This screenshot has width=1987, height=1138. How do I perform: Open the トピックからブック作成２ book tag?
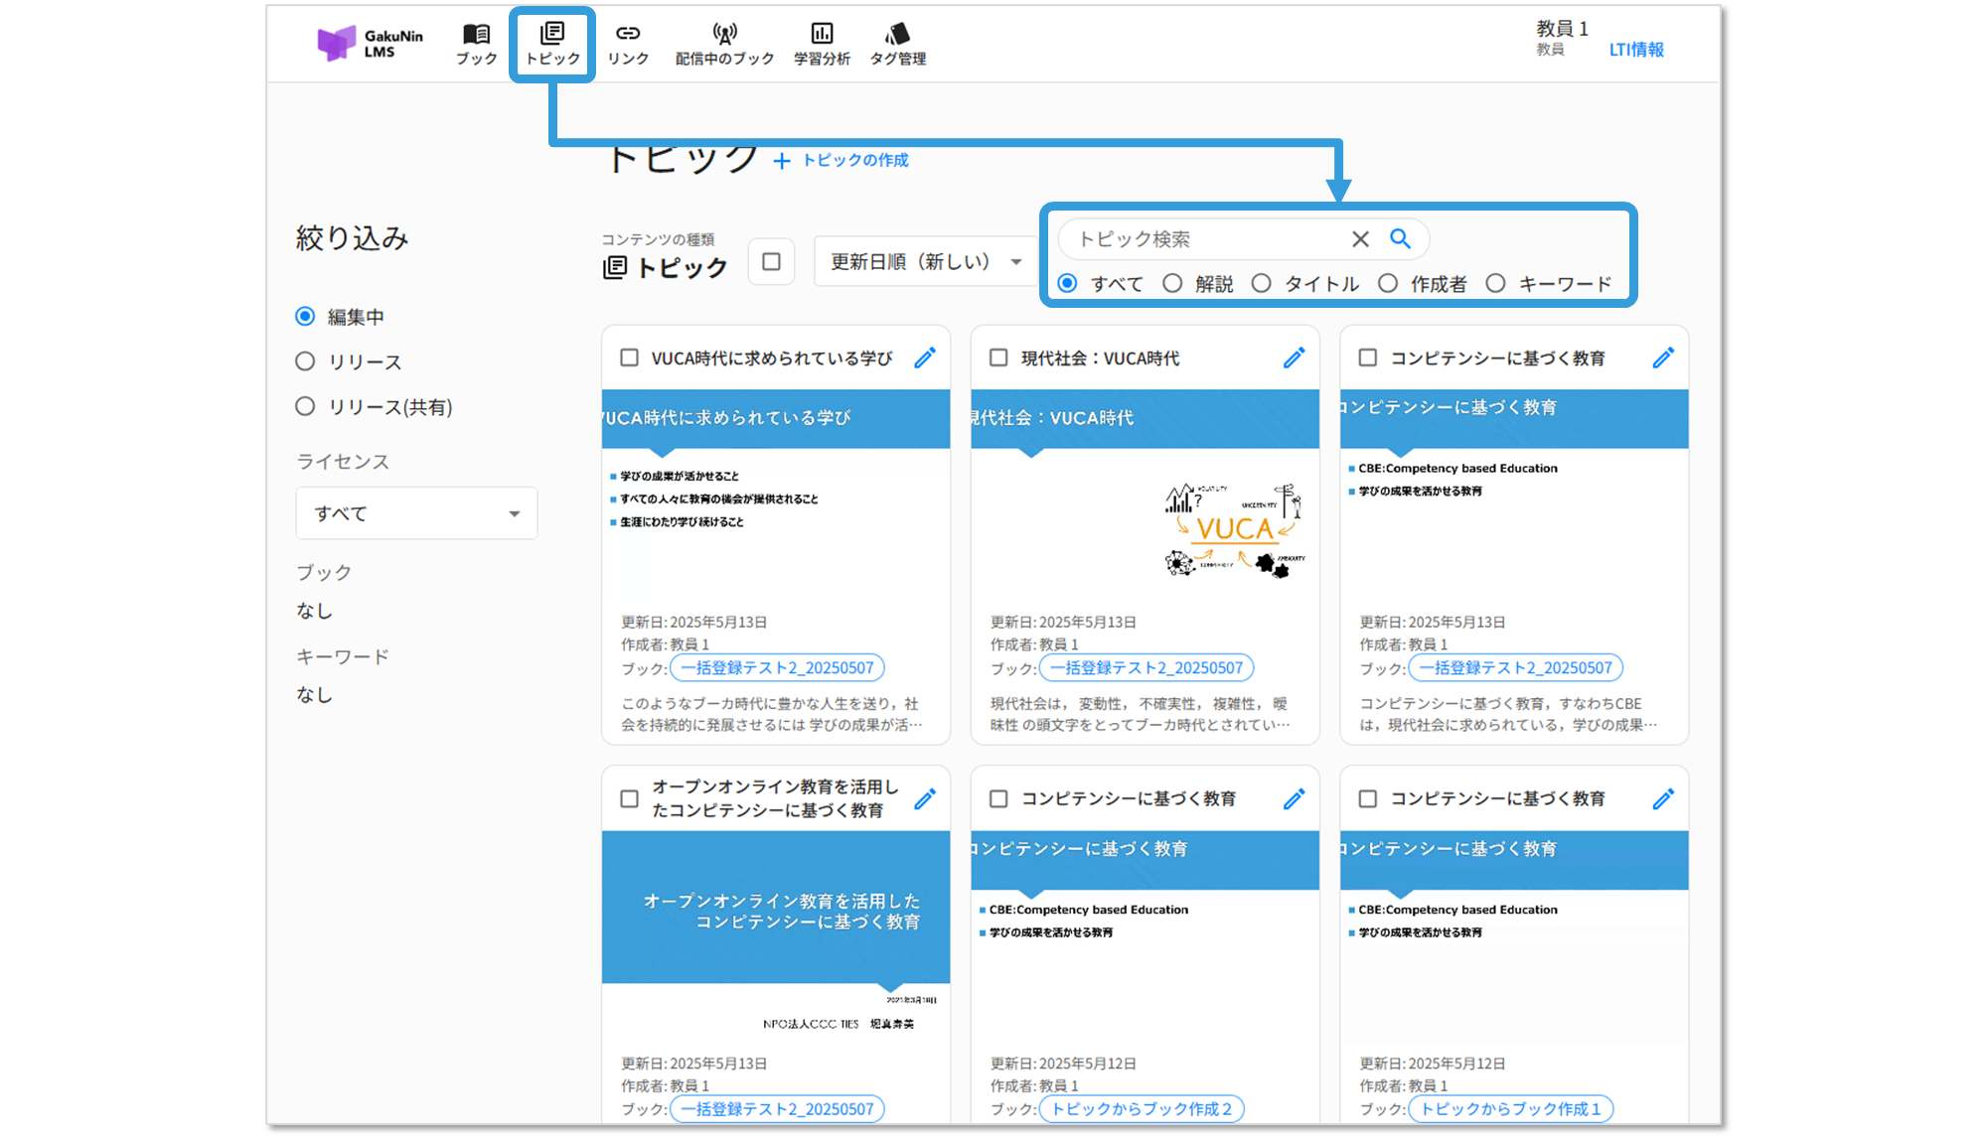1141,1108
